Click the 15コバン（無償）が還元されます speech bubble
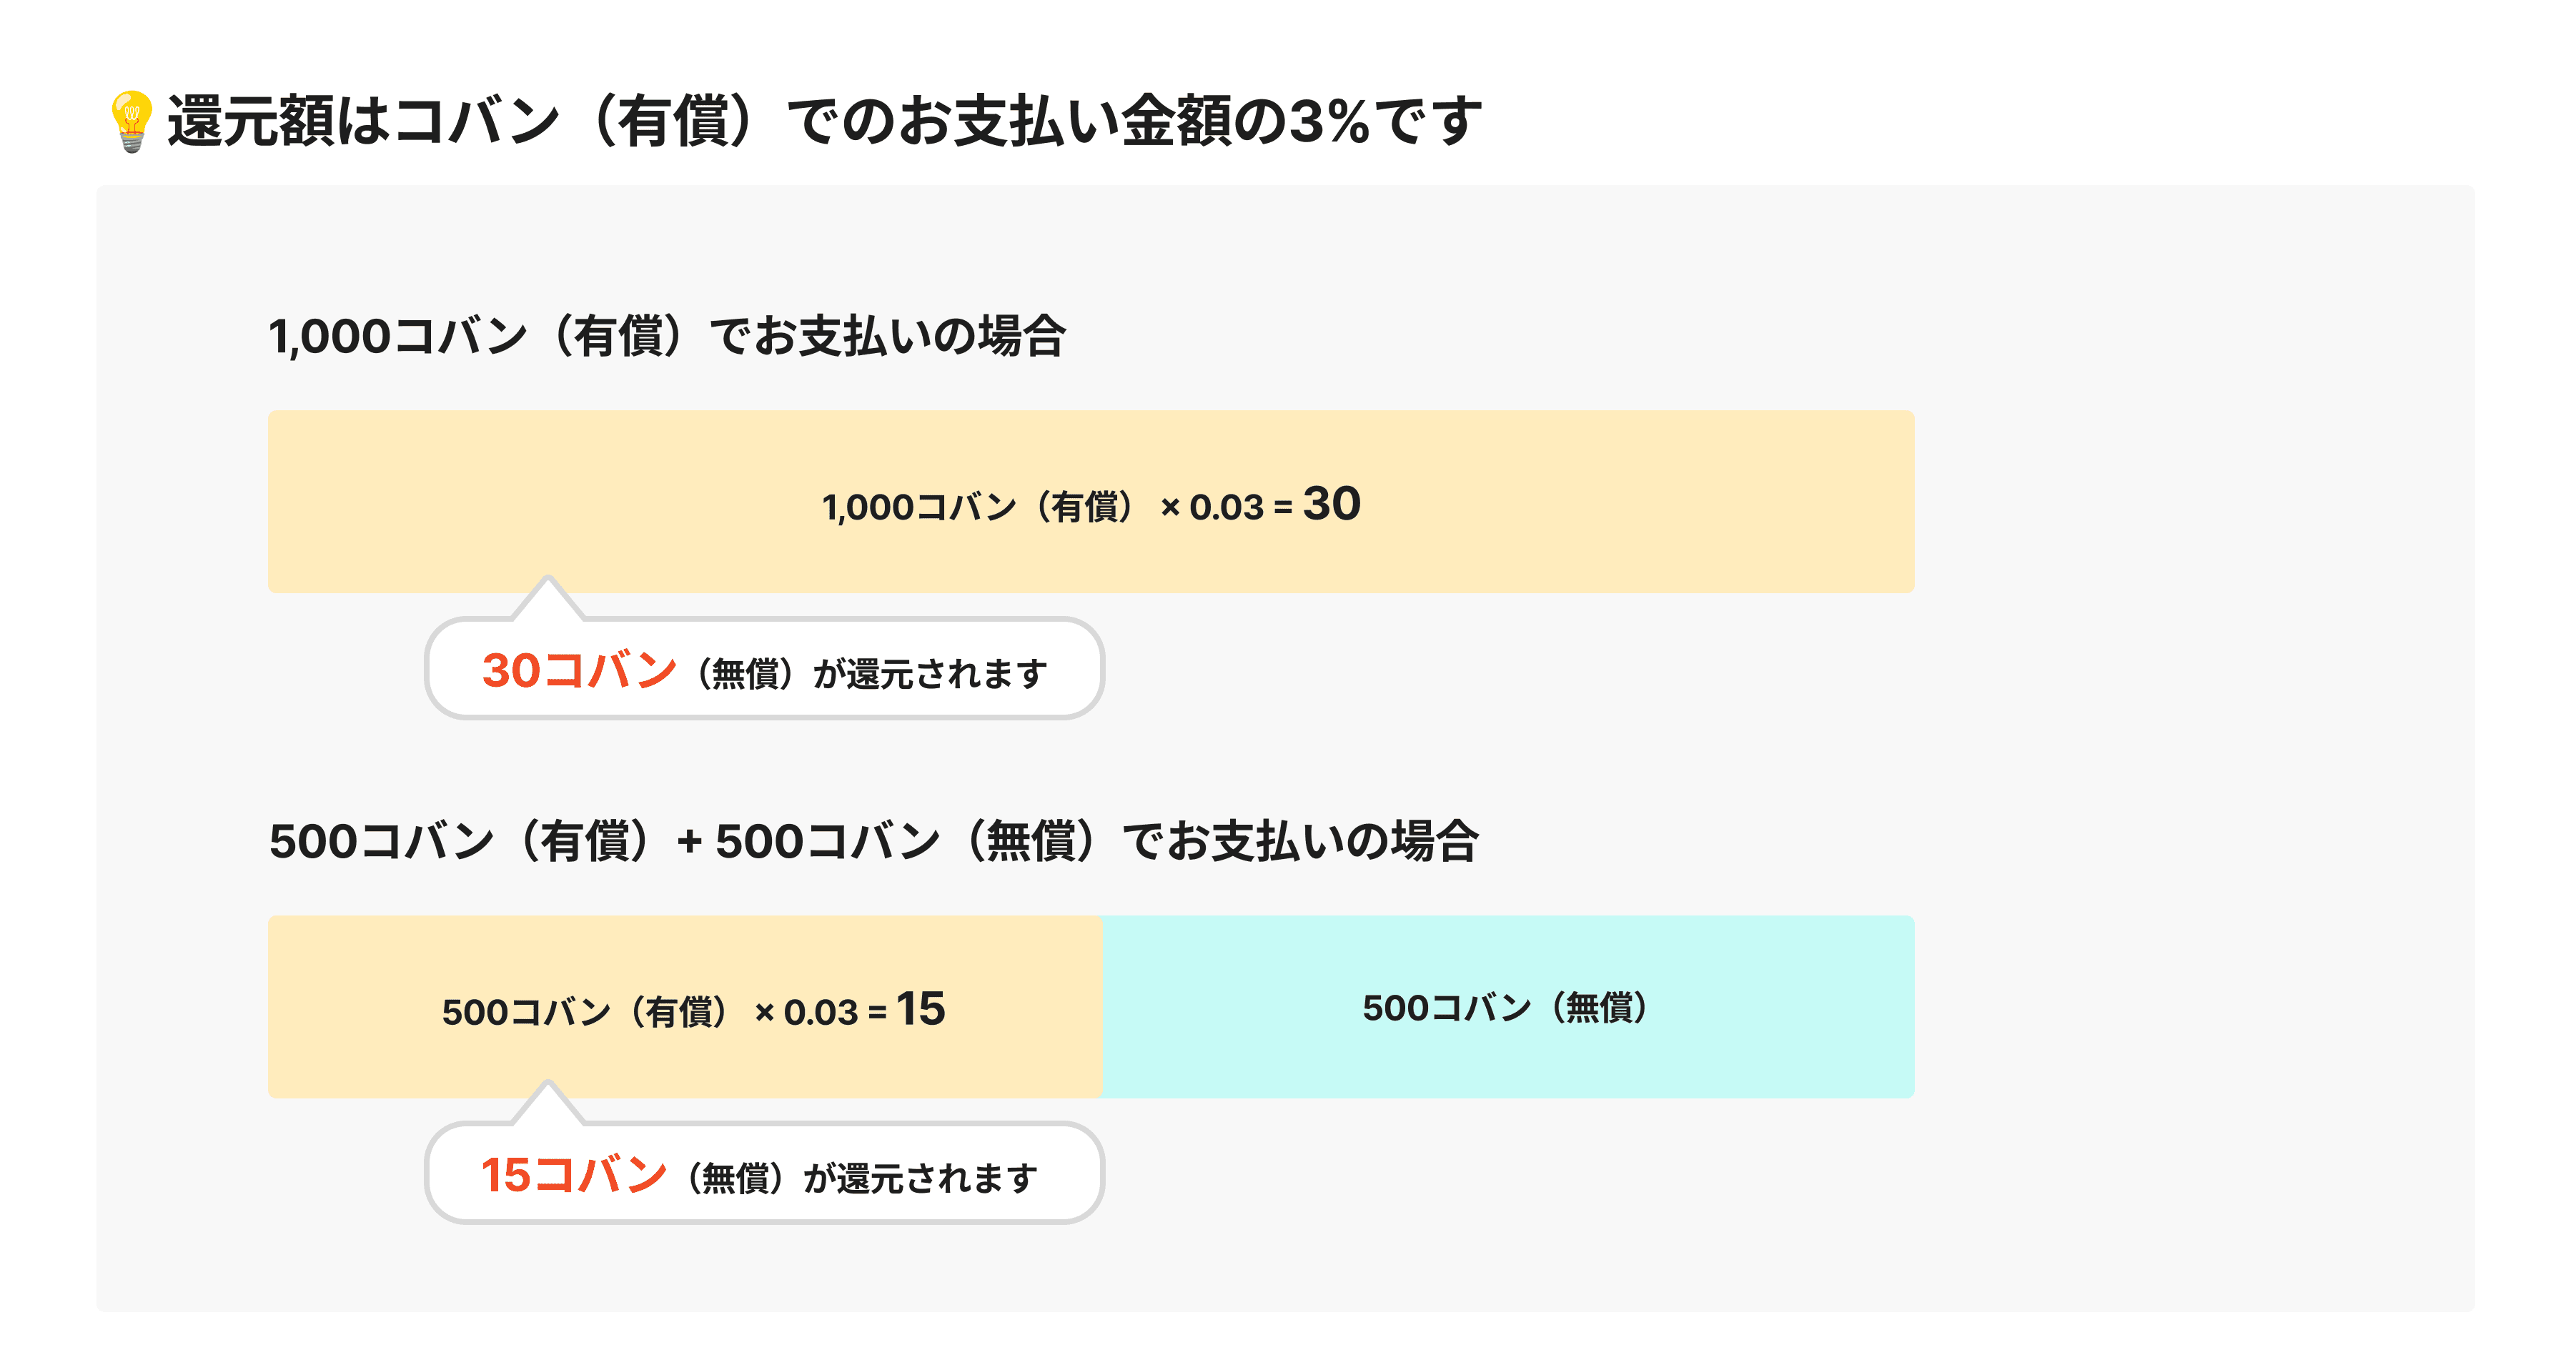 [764, 1173]
